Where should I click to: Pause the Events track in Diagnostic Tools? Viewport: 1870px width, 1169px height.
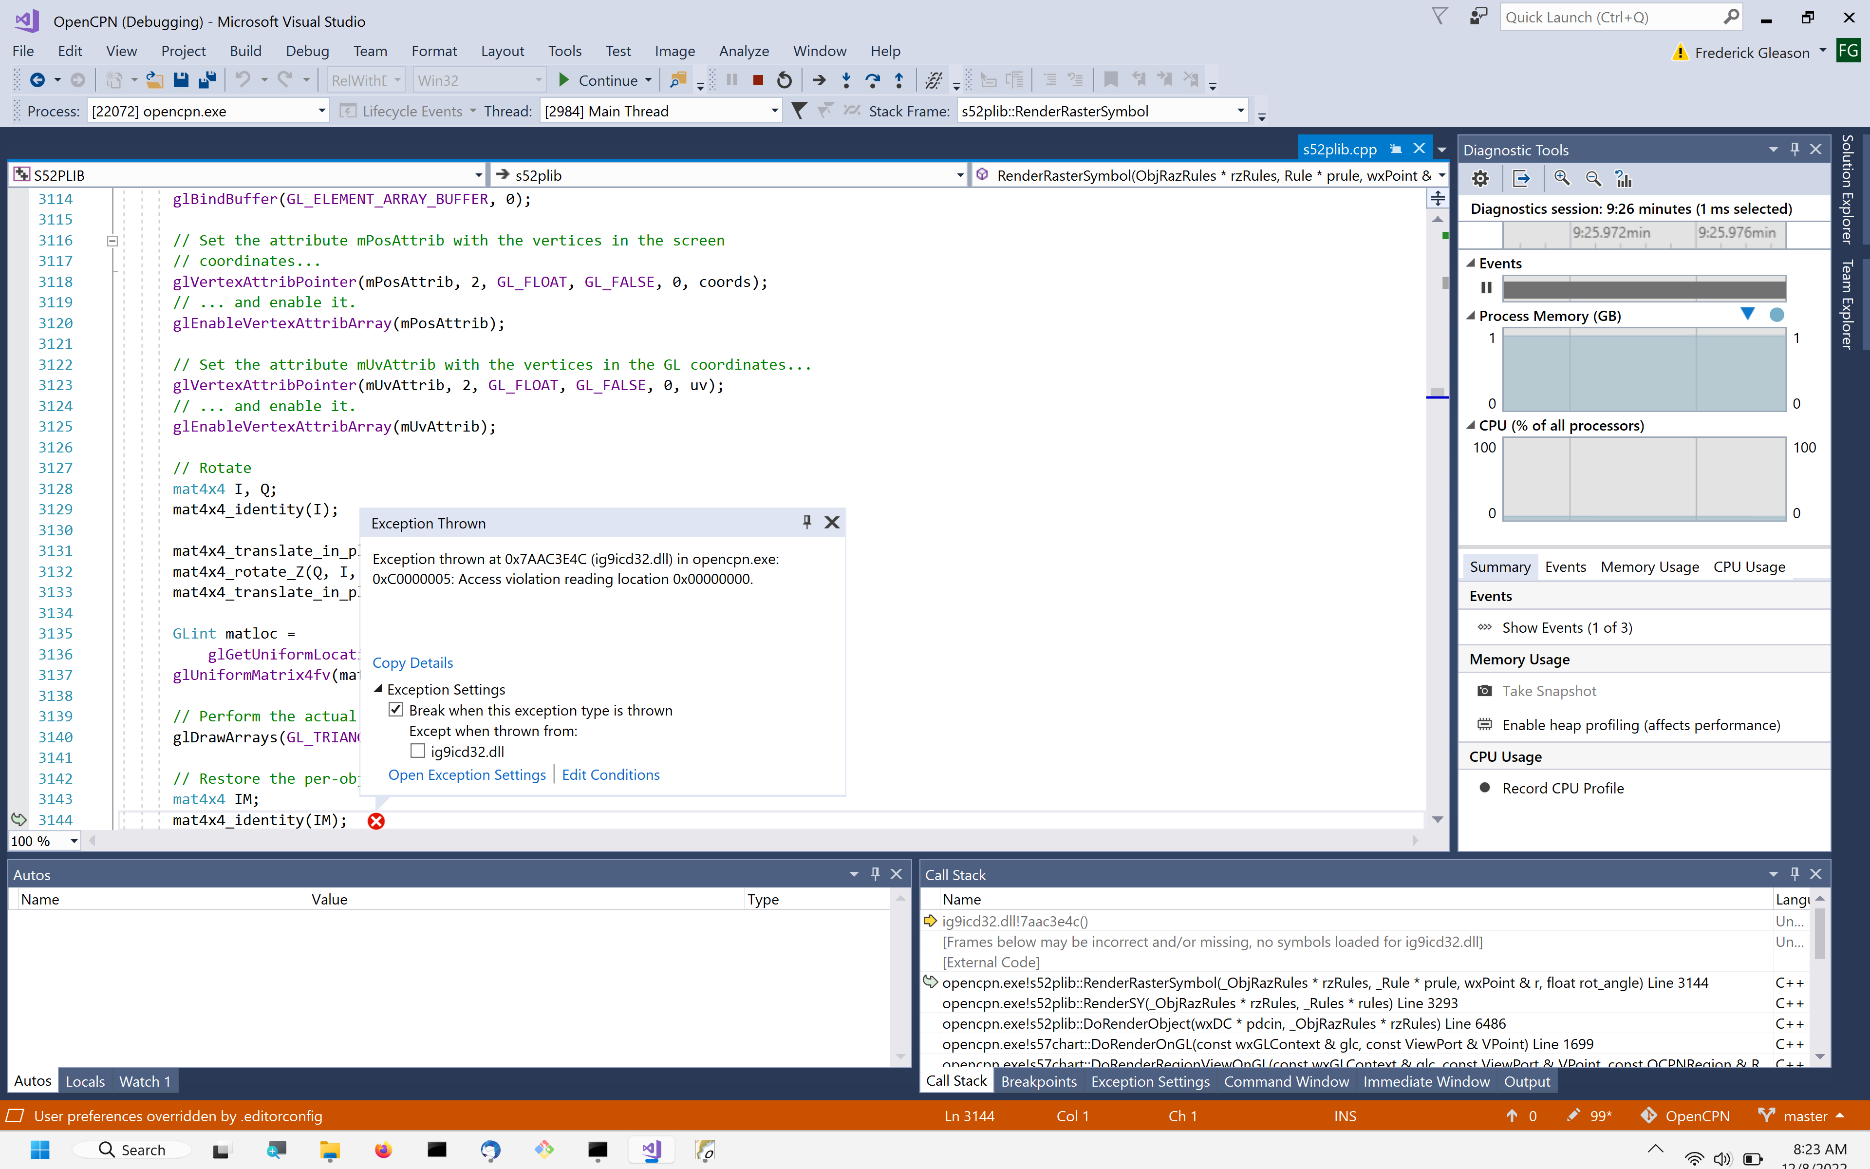coord(1486,287)
